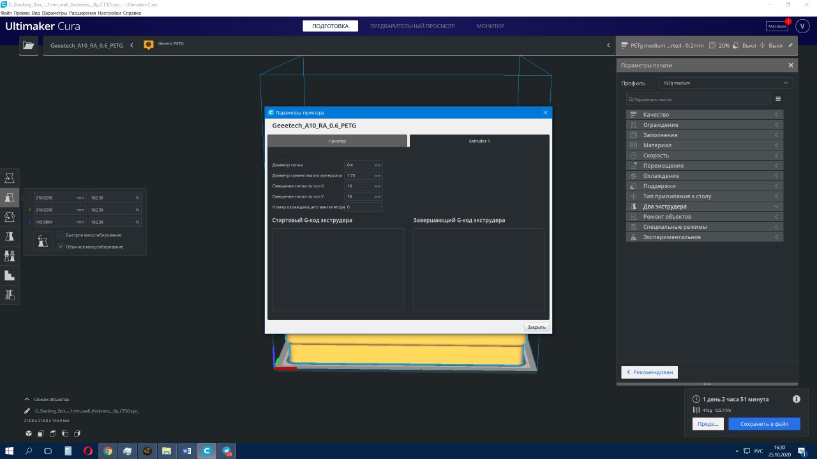The height and width of the screenshot is (459, 817).
Task: Select the Per Model Settings tool
Action: click(x=10, y=256)
